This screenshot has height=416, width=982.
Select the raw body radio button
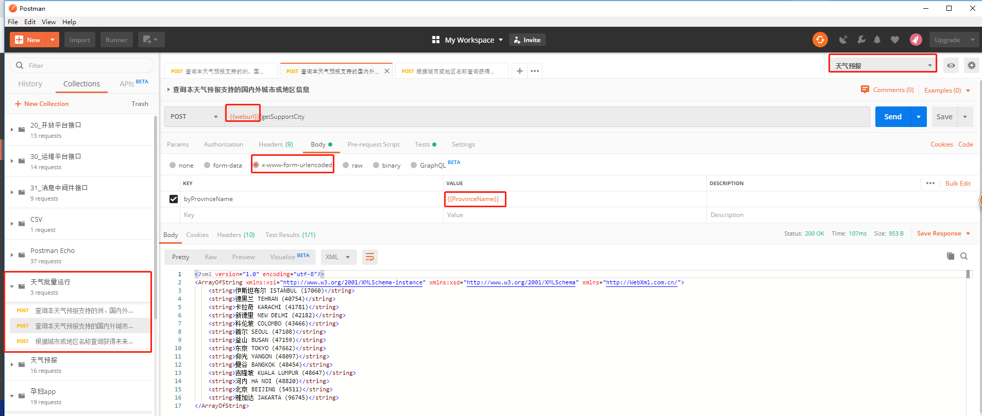pyautogui.click(x=346, y=165)
